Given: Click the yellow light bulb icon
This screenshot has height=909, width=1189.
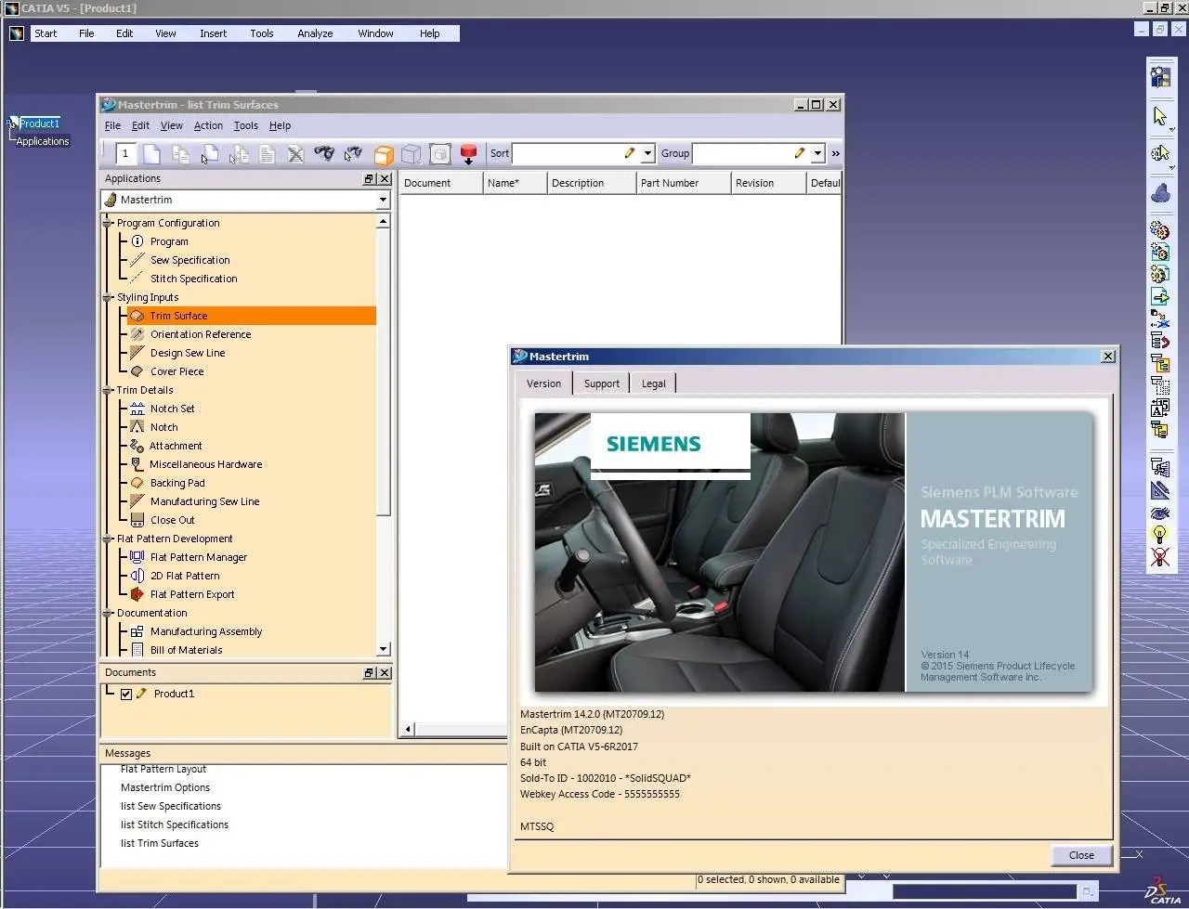Looking at the screenshot, I should [1160, 535].
